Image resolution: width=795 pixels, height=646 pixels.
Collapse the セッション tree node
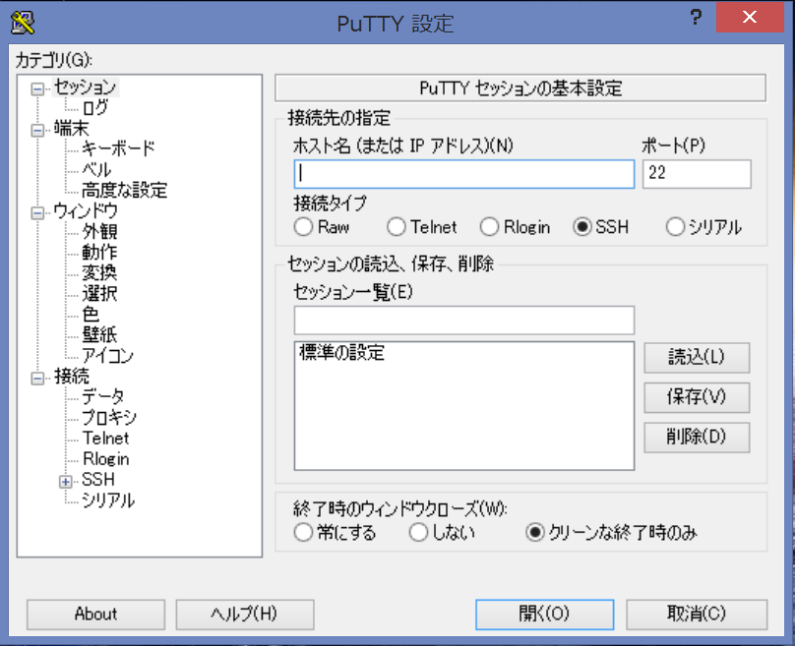pyautogui.click(x=37, y=89)
